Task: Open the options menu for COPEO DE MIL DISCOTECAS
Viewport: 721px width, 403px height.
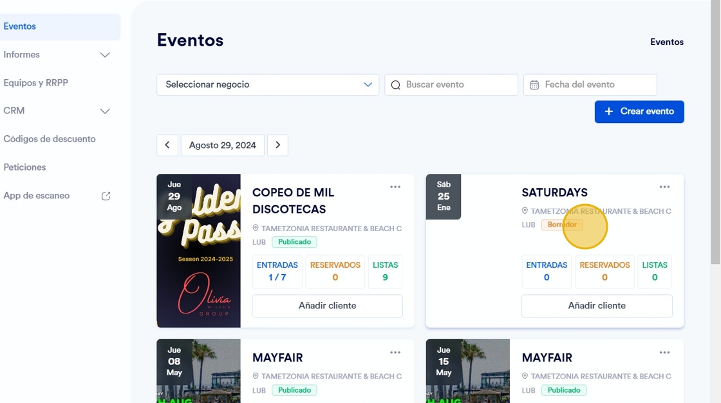Action: click(x=395, y=187)
